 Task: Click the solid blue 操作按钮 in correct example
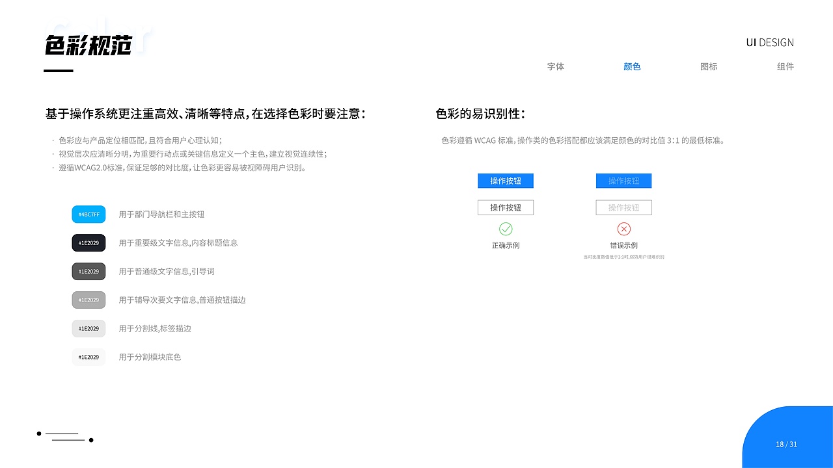pyautogui.click(x=506, y=181)
